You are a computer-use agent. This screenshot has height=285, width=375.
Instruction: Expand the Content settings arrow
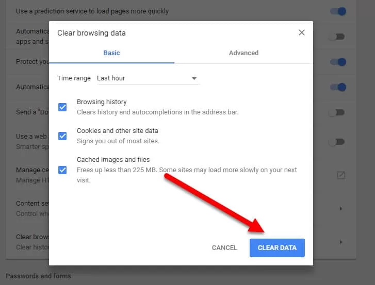pyautogui.click(x=340, y=209)
